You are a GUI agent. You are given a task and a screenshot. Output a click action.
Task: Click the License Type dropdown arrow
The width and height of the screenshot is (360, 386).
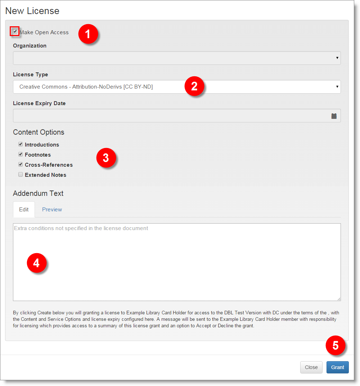coord(337,86)
